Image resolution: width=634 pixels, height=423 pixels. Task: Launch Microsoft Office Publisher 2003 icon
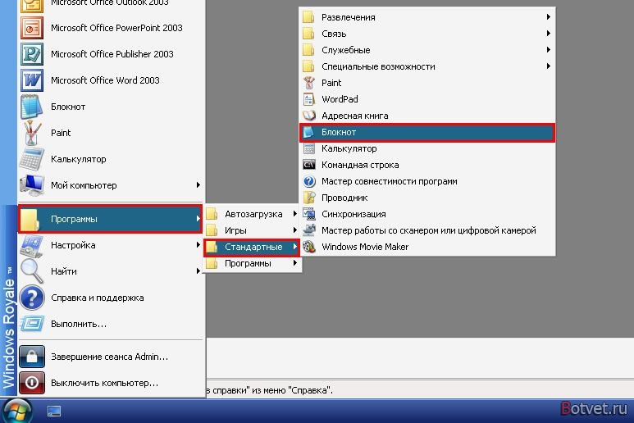coord(31,54)
